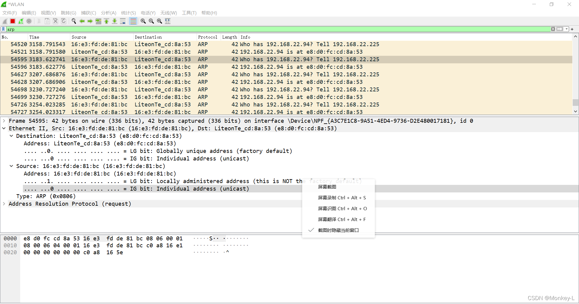Image resolution: width=579 pixels, height=304 pixels.
Task: Open the 文件(F) menu
Action: pos(10,13)
